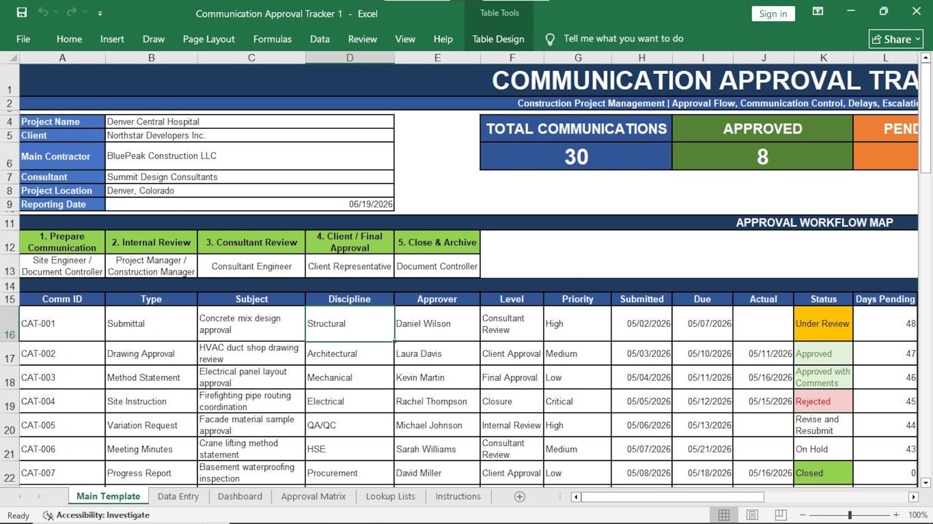Select the Under Review status cell
This screenshot has height=524, width=933.
pos(823,324)
